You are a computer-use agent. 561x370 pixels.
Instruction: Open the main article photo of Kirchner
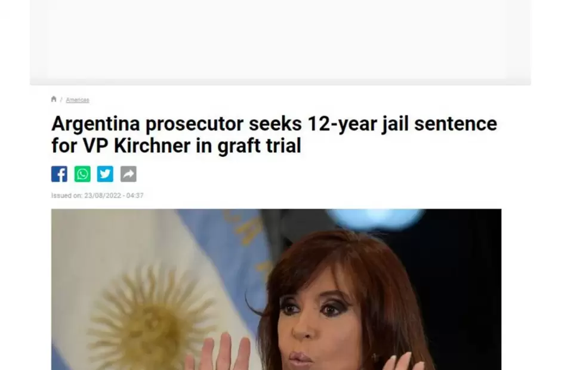276,289
